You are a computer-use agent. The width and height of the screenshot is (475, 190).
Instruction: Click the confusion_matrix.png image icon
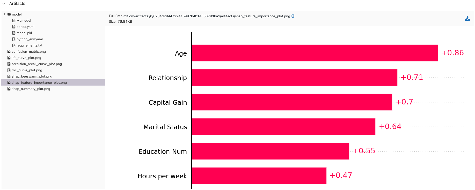click(9, 51)
